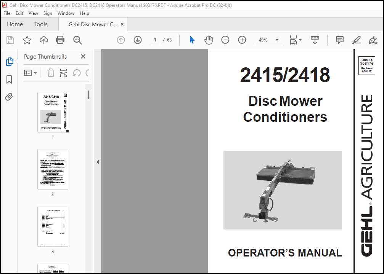384x274 pixels.
Task: Open the Sign menu
Action: (x=48, y=13)
